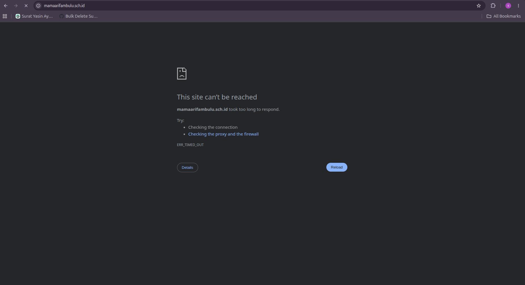Open the Extensions puzzle icon
The image size is (525, 285).
493,6
